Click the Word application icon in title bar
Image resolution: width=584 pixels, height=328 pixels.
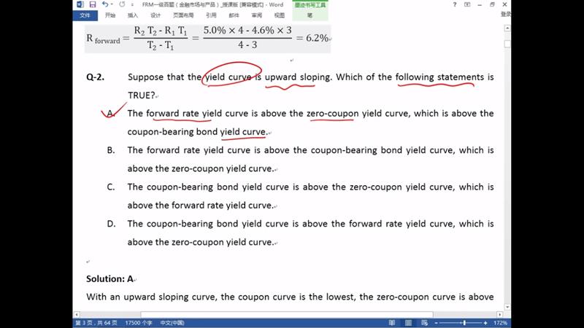[x=80, y=4]
